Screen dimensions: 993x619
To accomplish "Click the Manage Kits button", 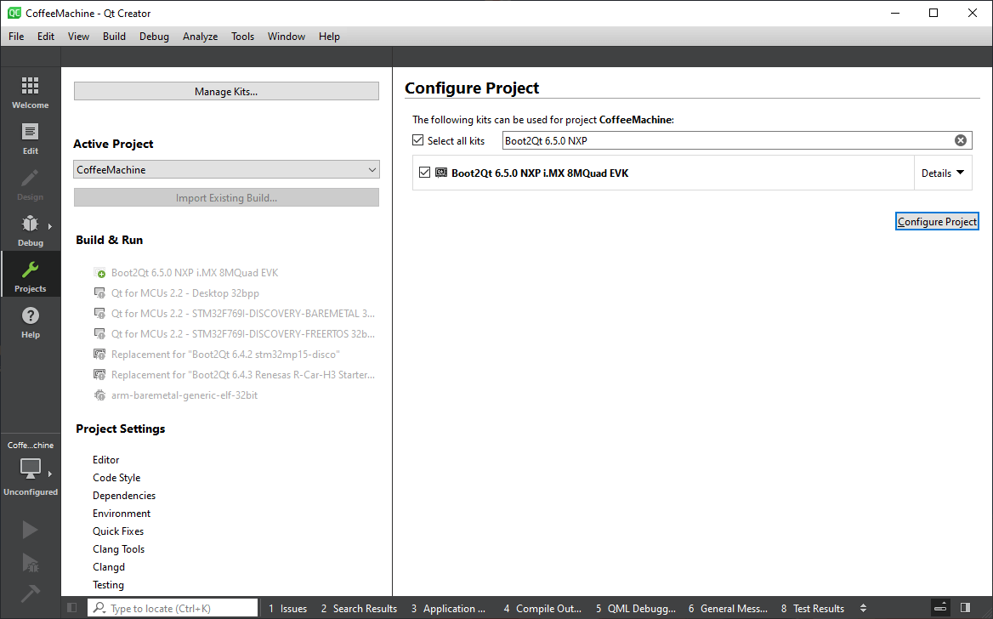I will click(226, 91).
